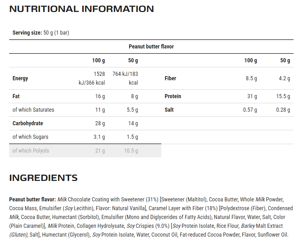Screen dimensions: 303x247
Task: Select the 15.5 g protein value
Action: pyautogui.click(x=283, y=96)
